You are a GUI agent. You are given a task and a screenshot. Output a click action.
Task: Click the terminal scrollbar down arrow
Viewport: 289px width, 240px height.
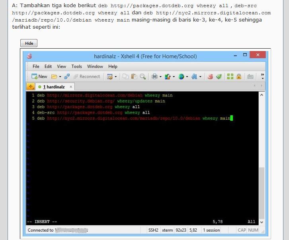tap(262, 222)
